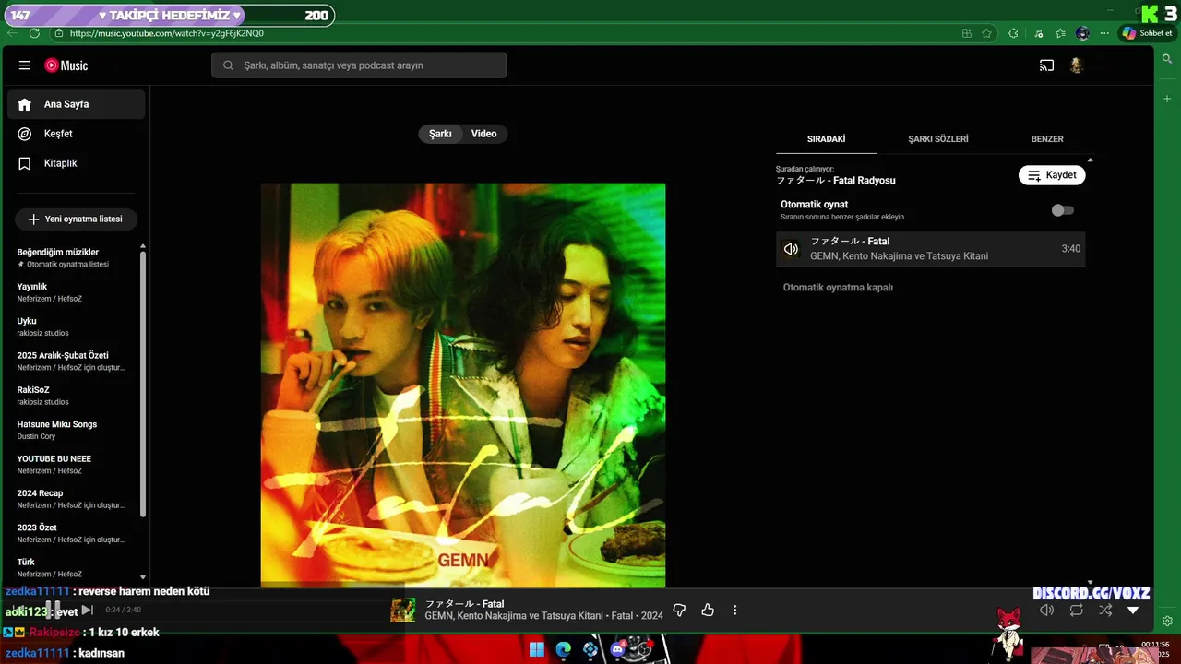Viewport: 1181px width, 664px height.
Task: Open browser extensions puzzle icon
Action: pos(1013,33)
